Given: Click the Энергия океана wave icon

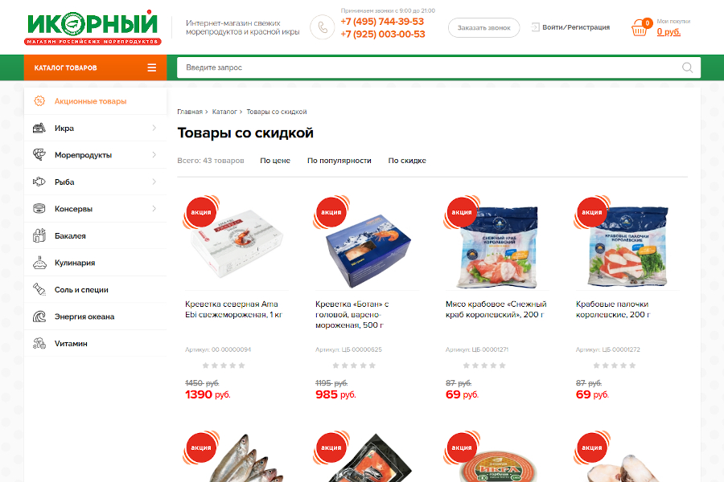Looking at the screenshot, I should click(39, 317).
